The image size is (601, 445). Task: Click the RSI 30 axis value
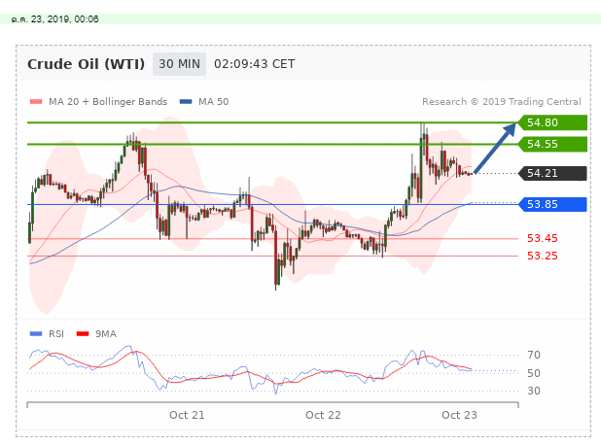(x=534, y=391)
